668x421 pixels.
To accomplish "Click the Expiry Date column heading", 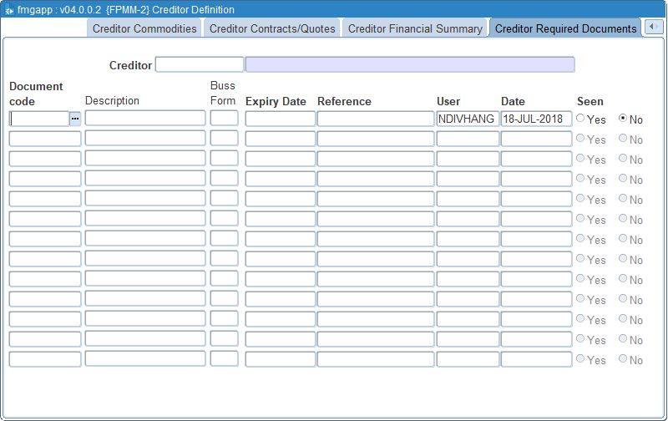I will (x=276, y=101).
